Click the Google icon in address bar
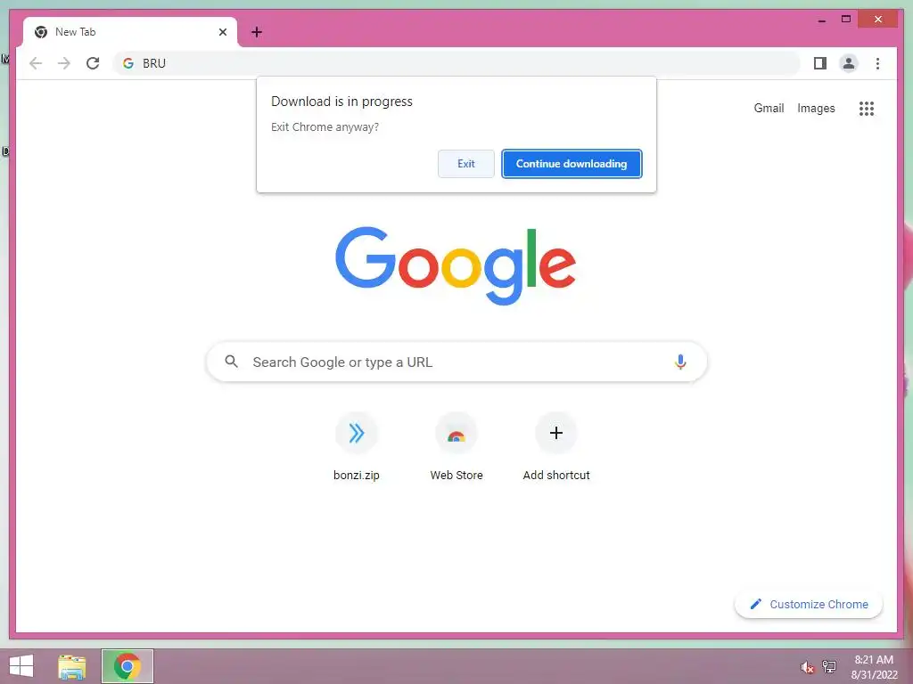 (128, 63)
